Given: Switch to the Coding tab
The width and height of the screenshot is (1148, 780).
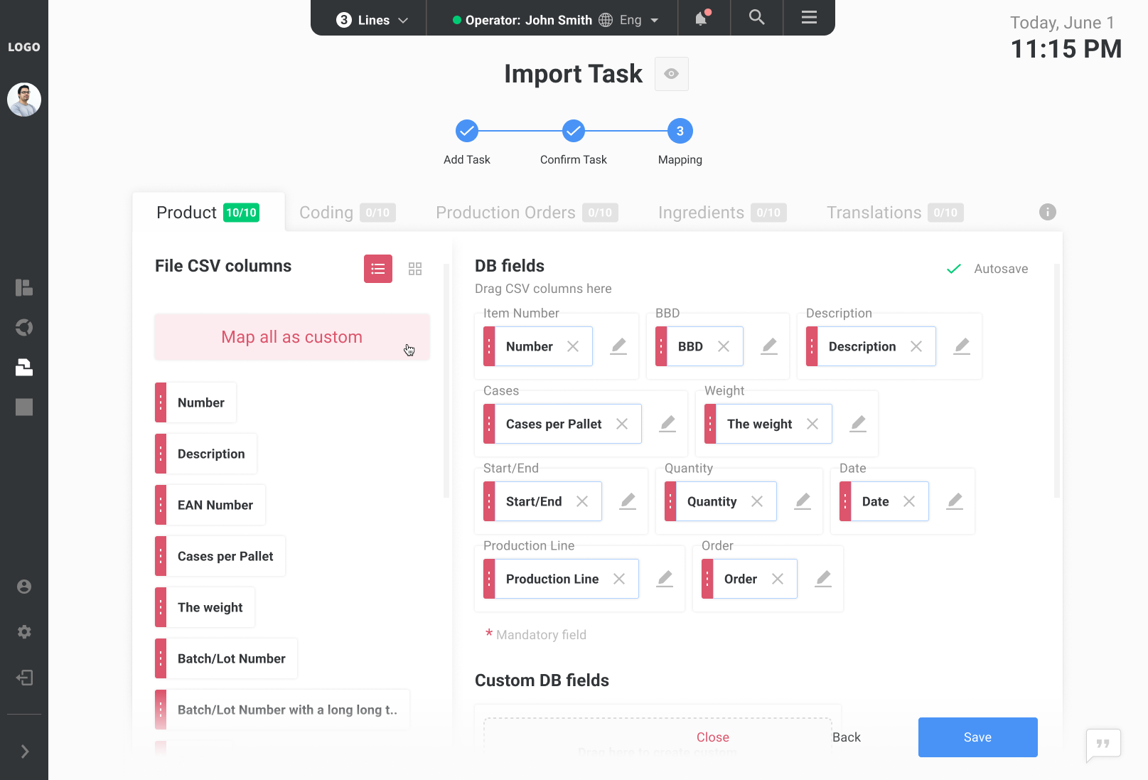Looking at the screenshot, I should [x=347, y=213].
